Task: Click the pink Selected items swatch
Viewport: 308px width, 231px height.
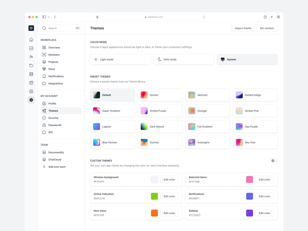Action: [x=249, y=179]
